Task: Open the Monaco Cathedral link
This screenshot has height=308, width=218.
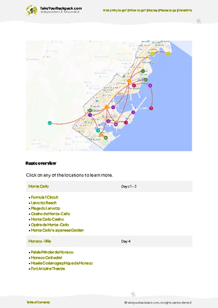Action: [46, 258]
